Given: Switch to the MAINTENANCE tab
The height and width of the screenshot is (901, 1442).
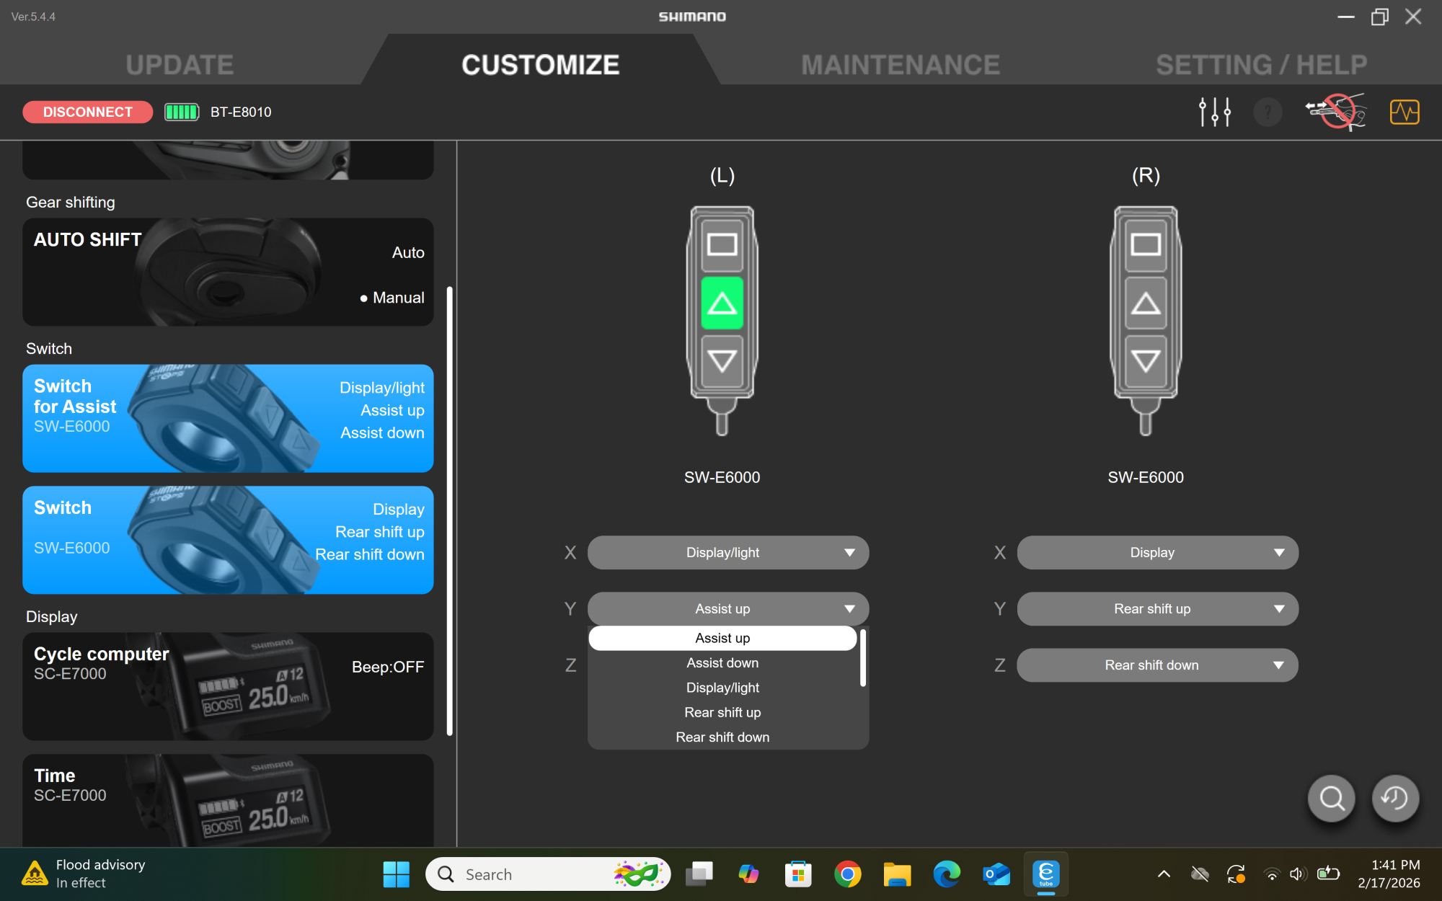Looking at the screenshot, I should point(901,64).
